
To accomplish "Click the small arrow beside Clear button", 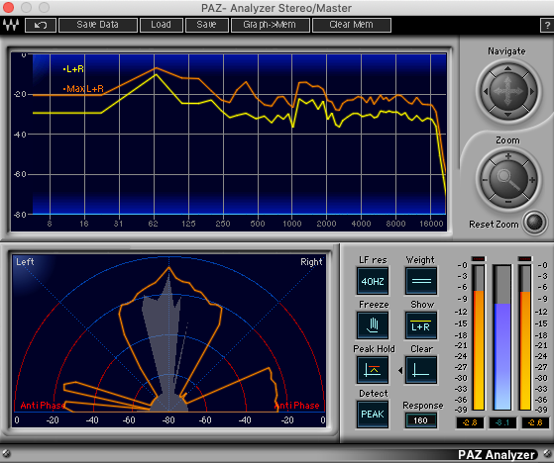I will pyautogui.click(x=400, y=370).
